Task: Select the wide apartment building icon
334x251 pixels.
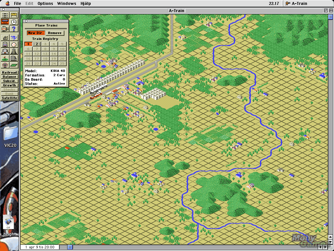Action: tap(5, 51)
